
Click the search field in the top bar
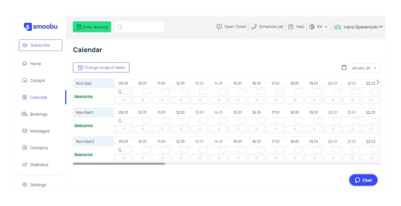(139, 27)
